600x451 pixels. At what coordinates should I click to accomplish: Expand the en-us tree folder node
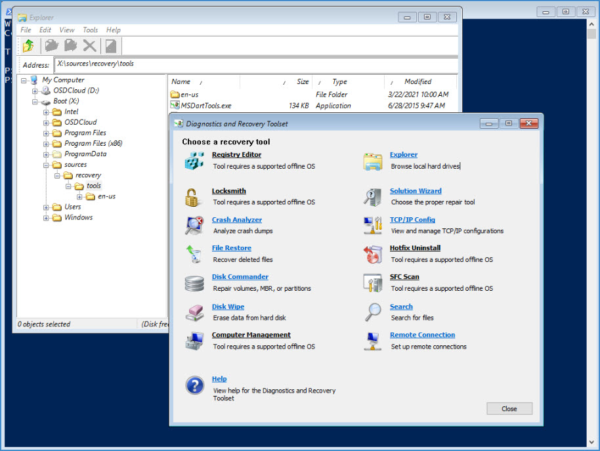[79, 197]
